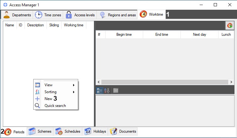This screenshot has height=138, width=237.
Task: Maximize the Access Manager window
Action: pos(215,5)
